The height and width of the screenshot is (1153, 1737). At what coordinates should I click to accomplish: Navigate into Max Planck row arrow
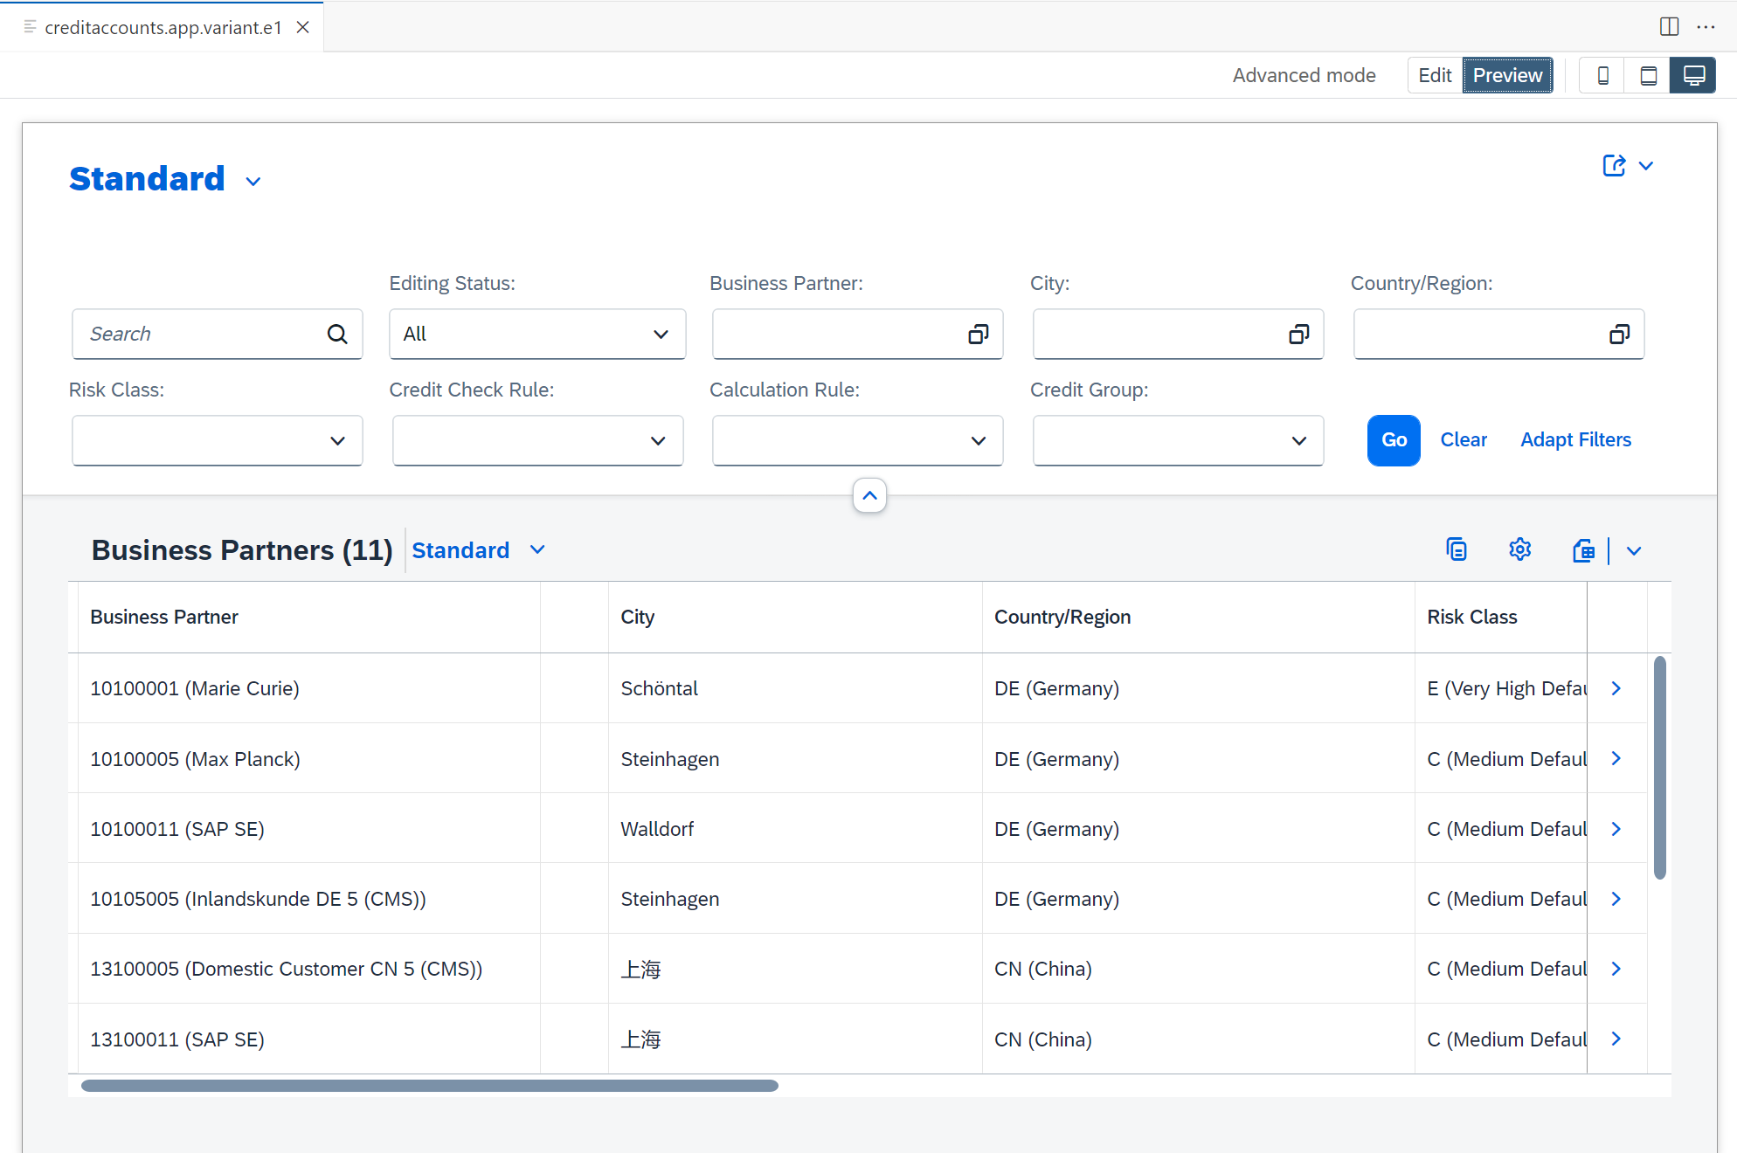point(1616,758)
